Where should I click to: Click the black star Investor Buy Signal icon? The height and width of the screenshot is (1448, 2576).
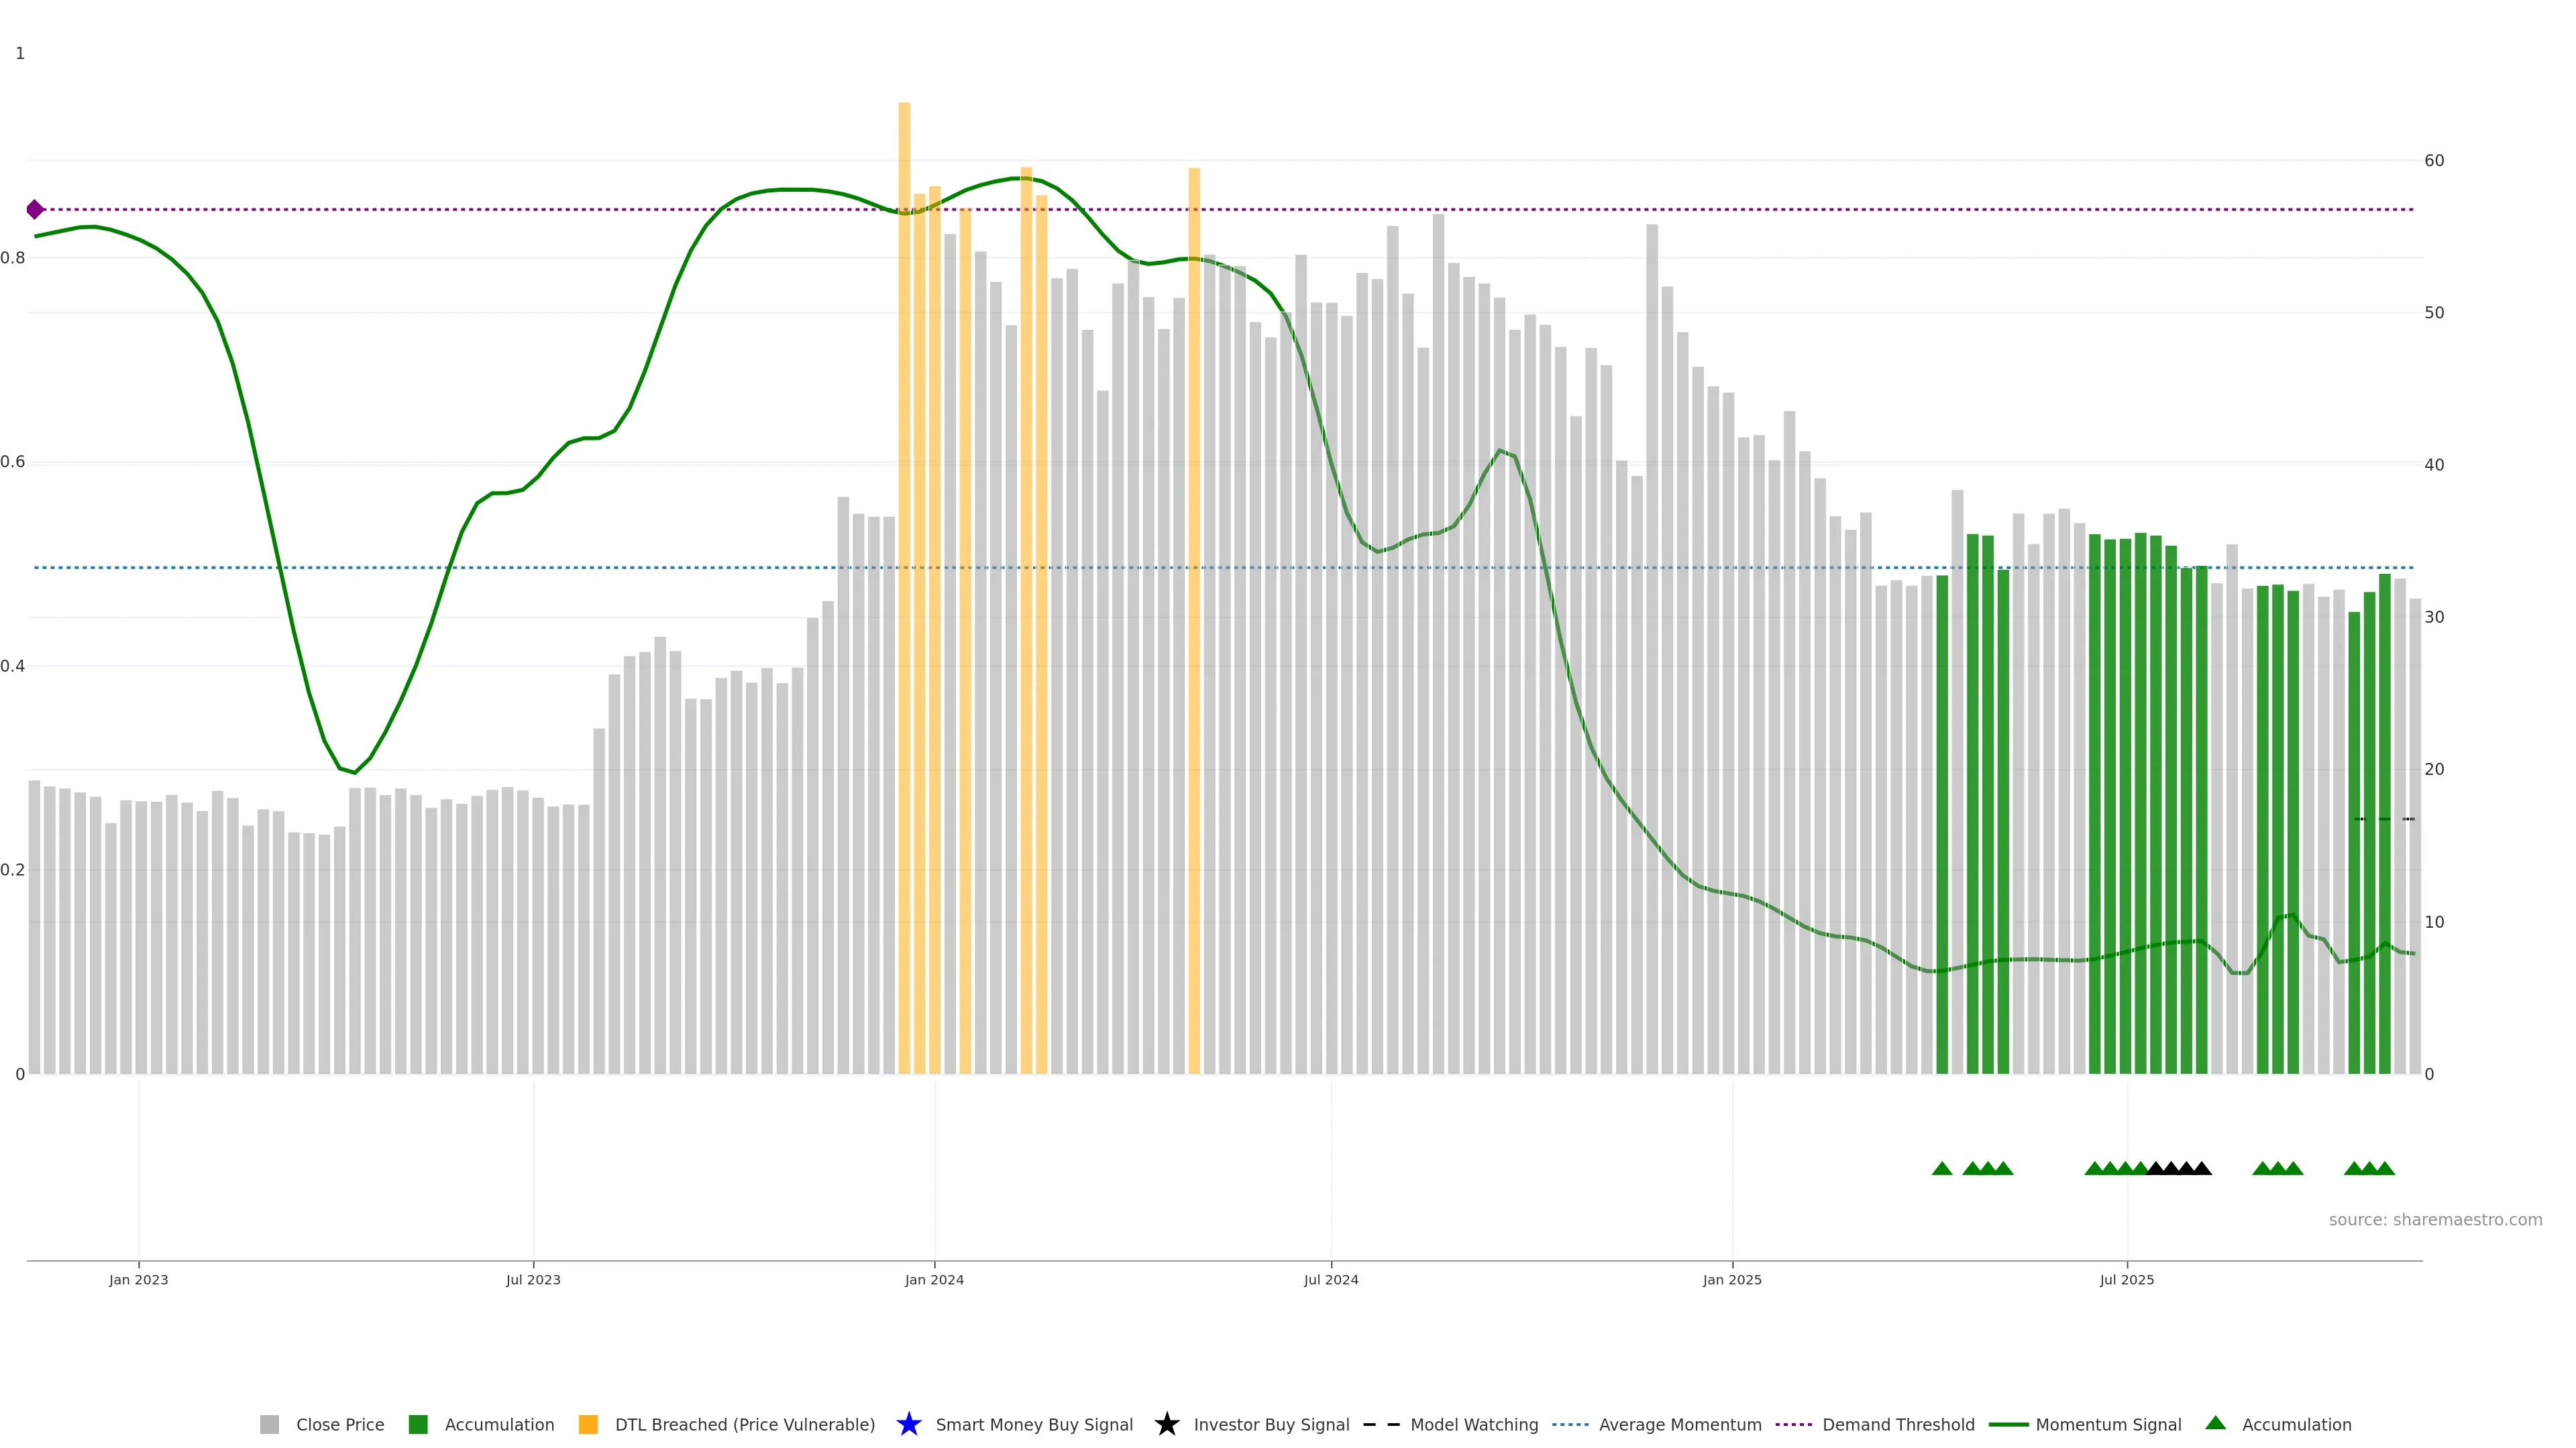click(x=1166, y=1424)
